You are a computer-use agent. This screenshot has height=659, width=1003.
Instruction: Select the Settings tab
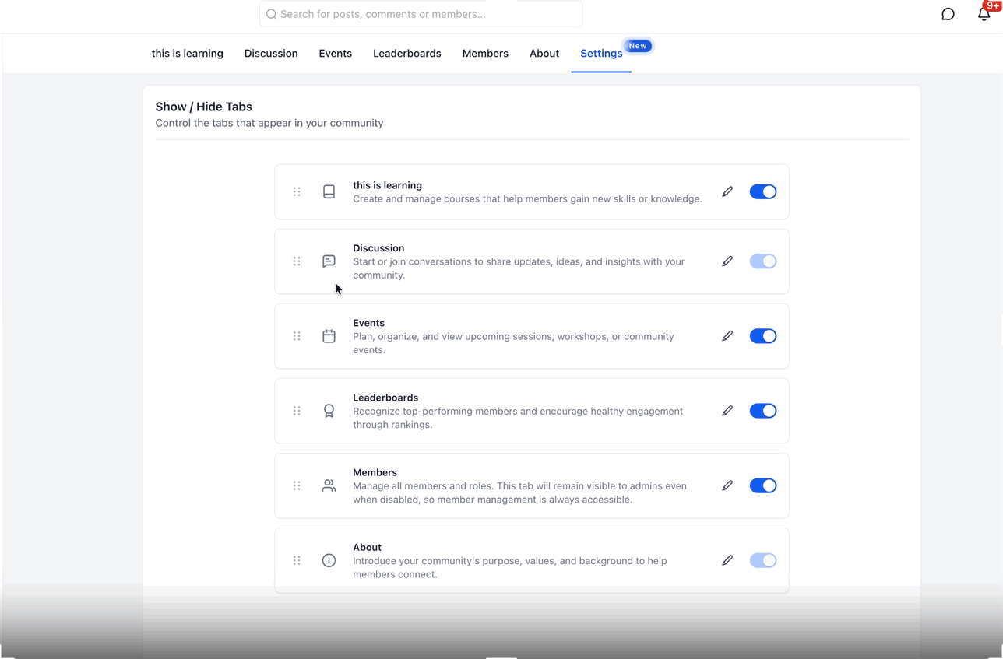tap(601, 54)
